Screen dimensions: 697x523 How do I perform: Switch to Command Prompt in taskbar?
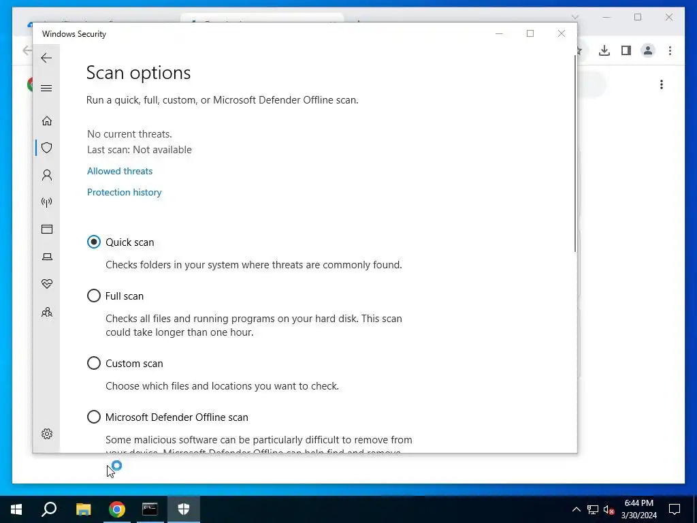click(x=150, y=509)
